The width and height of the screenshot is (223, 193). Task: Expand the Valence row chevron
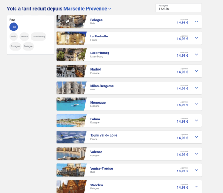[197, 154]
